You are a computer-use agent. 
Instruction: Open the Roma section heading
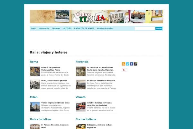click(x=34, y=62)
